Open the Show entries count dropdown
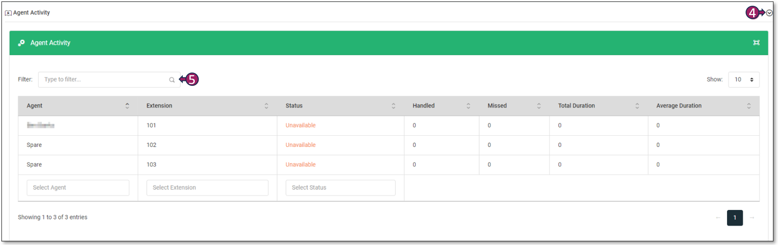 point(743,80)
